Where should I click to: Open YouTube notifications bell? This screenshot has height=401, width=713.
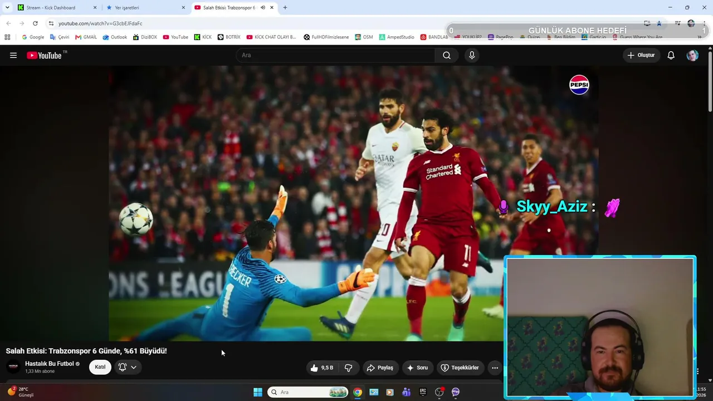671,55
